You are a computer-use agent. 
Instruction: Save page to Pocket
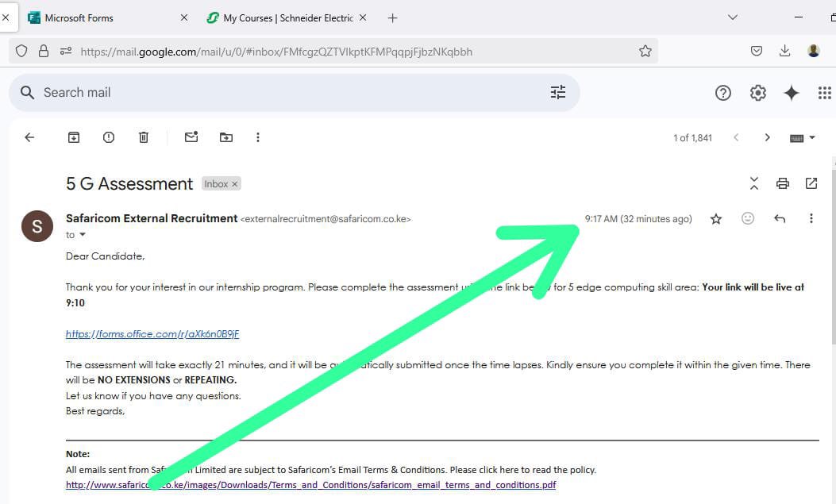(x=756, y=51)
